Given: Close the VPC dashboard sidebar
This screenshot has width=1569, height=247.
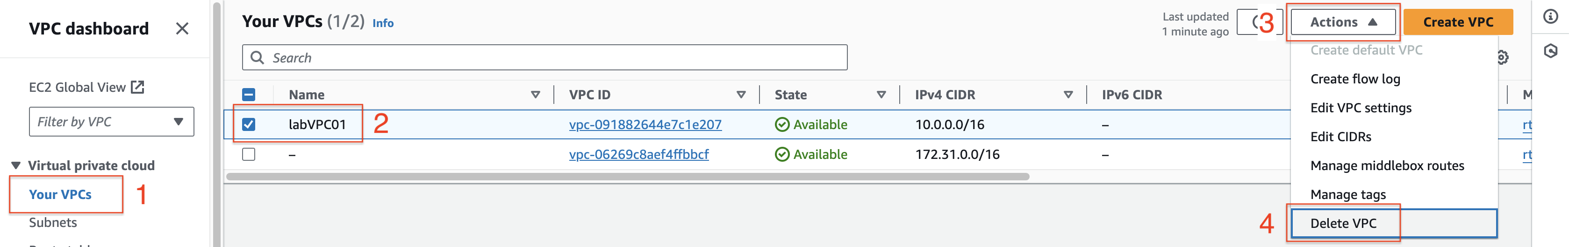Looking at the screenshot, I should point(181,28).
